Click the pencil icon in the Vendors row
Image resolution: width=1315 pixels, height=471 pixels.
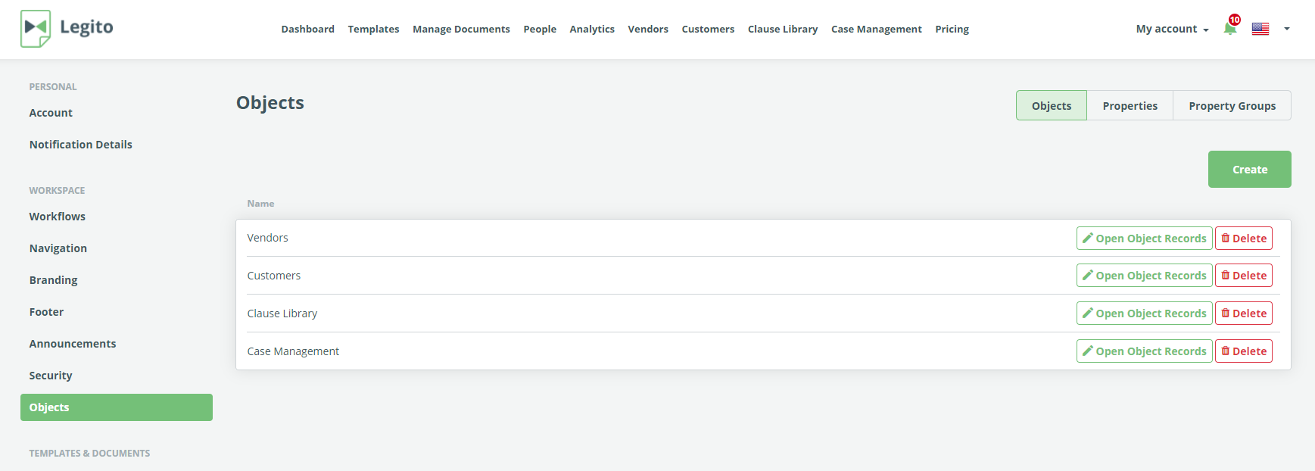(x=1087, y=238)
